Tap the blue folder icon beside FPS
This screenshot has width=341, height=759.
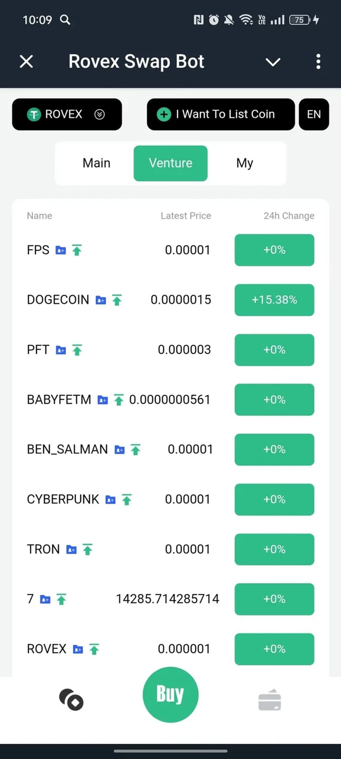click(61, 250)
